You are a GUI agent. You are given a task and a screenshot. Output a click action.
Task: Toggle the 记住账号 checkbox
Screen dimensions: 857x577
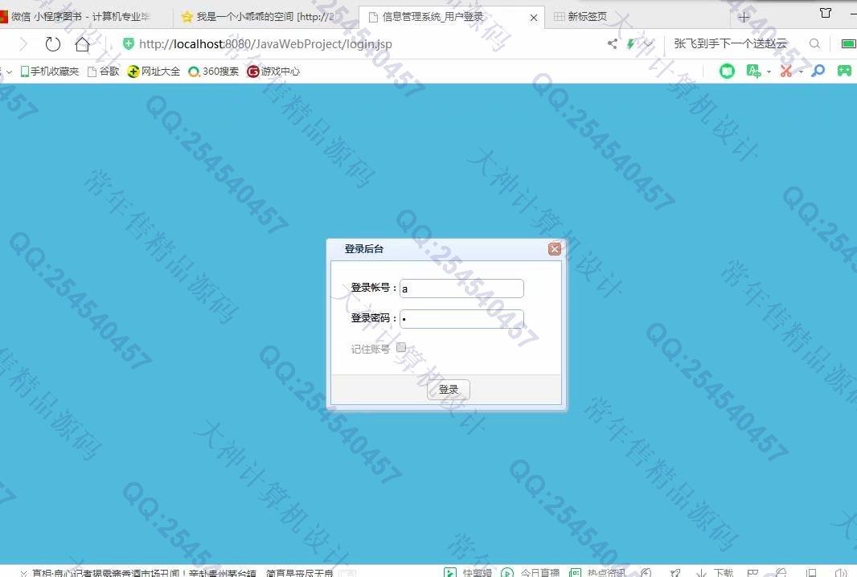point(401,347)
